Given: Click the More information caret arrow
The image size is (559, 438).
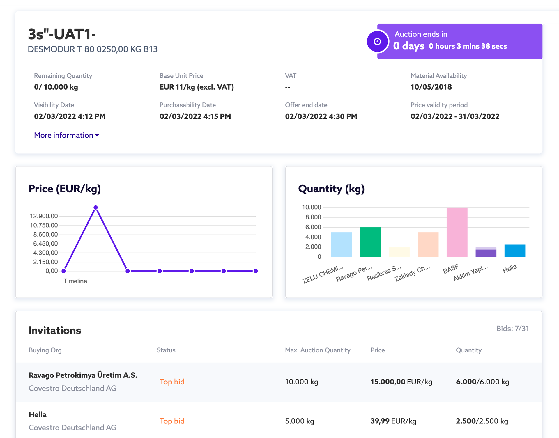Looking at the screenshot, I should point(97,135).
